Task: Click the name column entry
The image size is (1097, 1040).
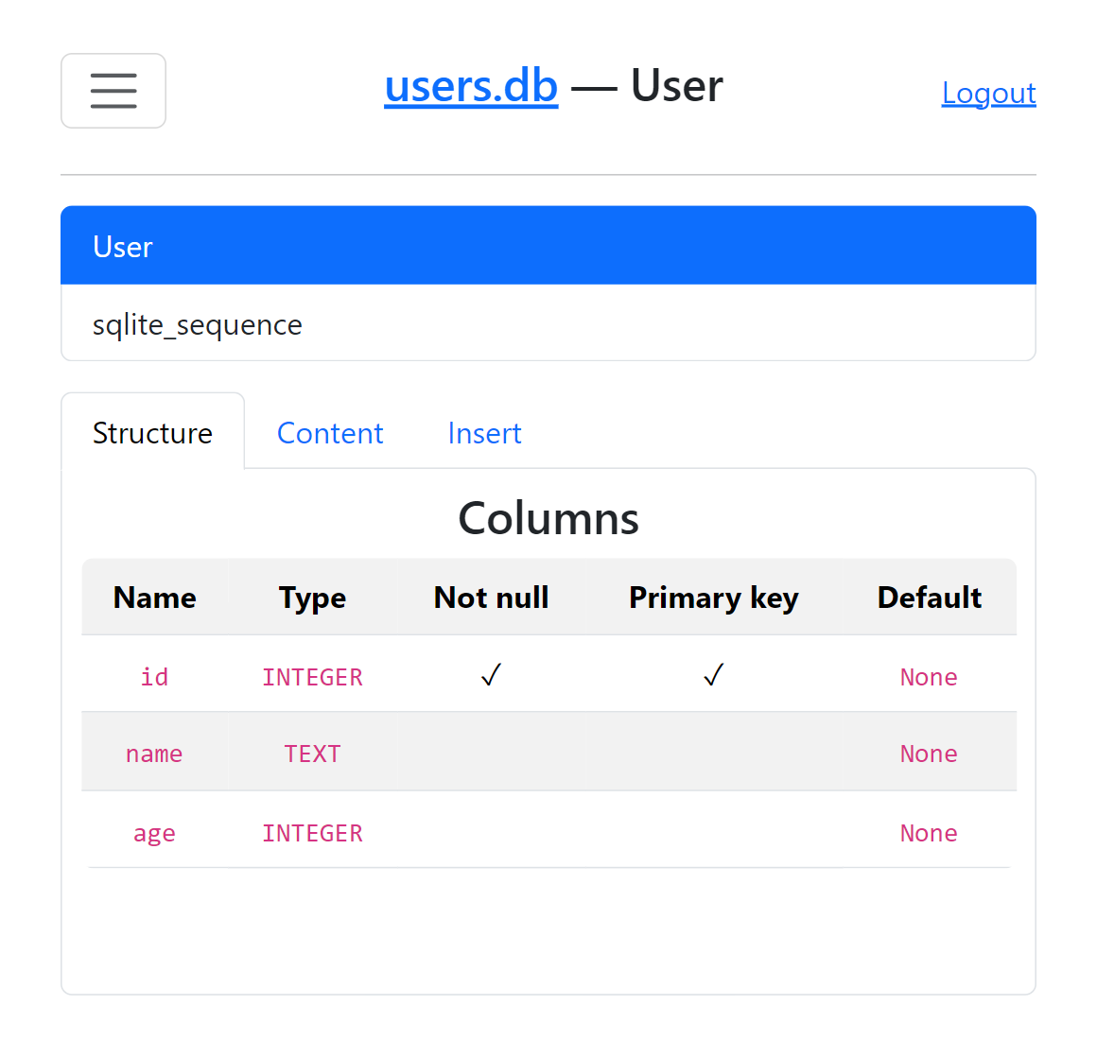Action: click(x=154, y=754)
